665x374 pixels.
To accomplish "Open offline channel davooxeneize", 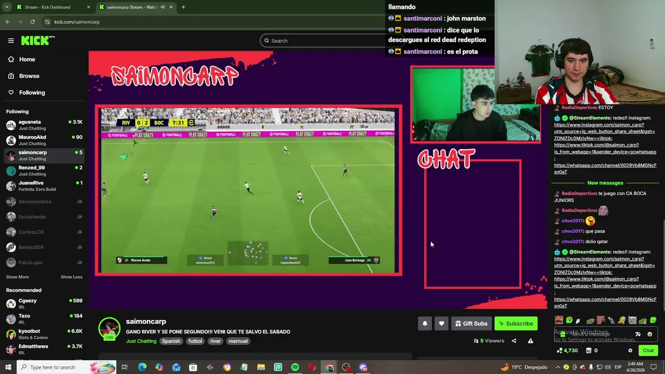I will [x=44, y=202].
